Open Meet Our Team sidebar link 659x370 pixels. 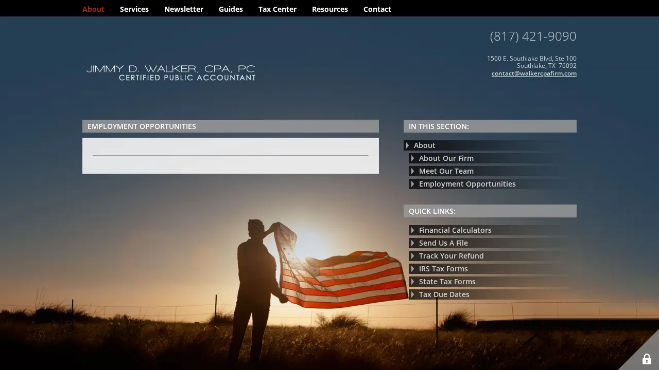tap(493, 171)
